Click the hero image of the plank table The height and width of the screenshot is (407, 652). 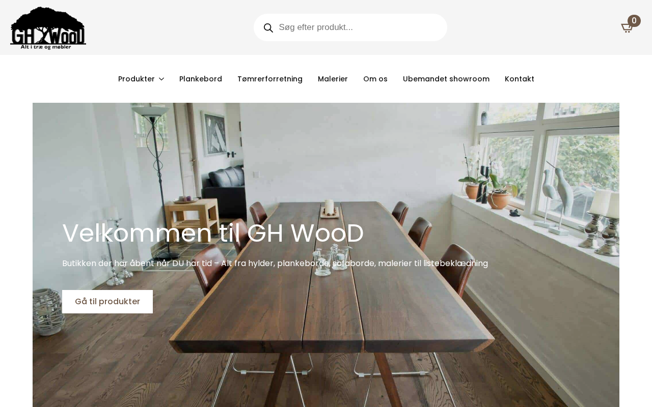pos(326,255)
